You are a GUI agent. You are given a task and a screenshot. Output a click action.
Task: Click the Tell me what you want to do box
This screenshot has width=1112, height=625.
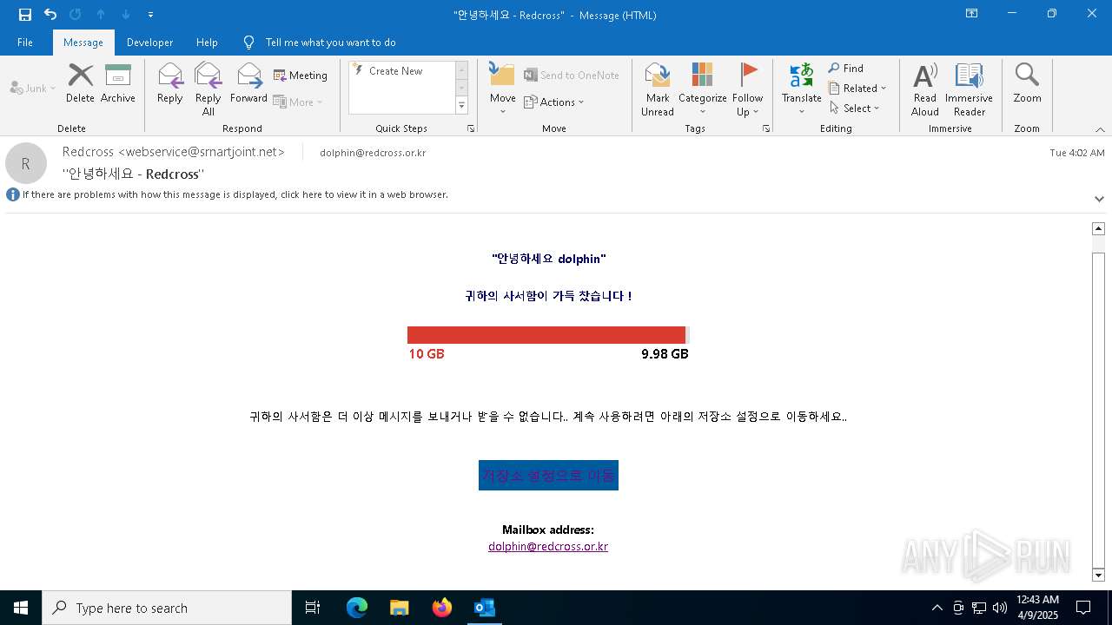330,43
